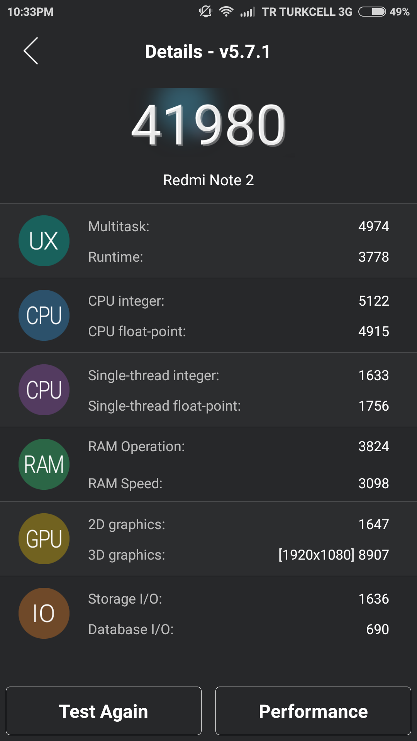The width and height of the screenshot is (417, 741).
Task: Tap the olive GPU category icon
Action: click(44, 539)
